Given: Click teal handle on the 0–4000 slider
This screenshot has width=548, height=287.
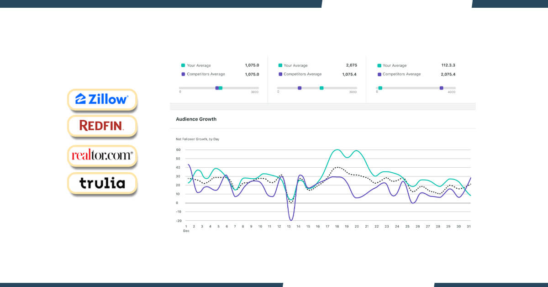Looking at the screenshot, I should point(380,88).
